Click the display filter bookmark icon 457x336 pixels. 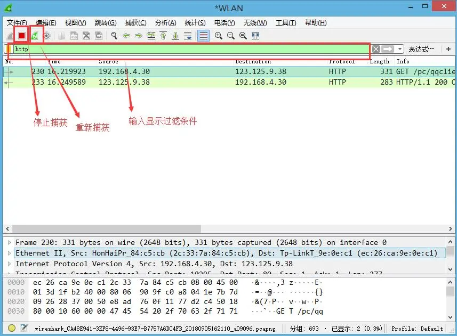tap(9, 49)
